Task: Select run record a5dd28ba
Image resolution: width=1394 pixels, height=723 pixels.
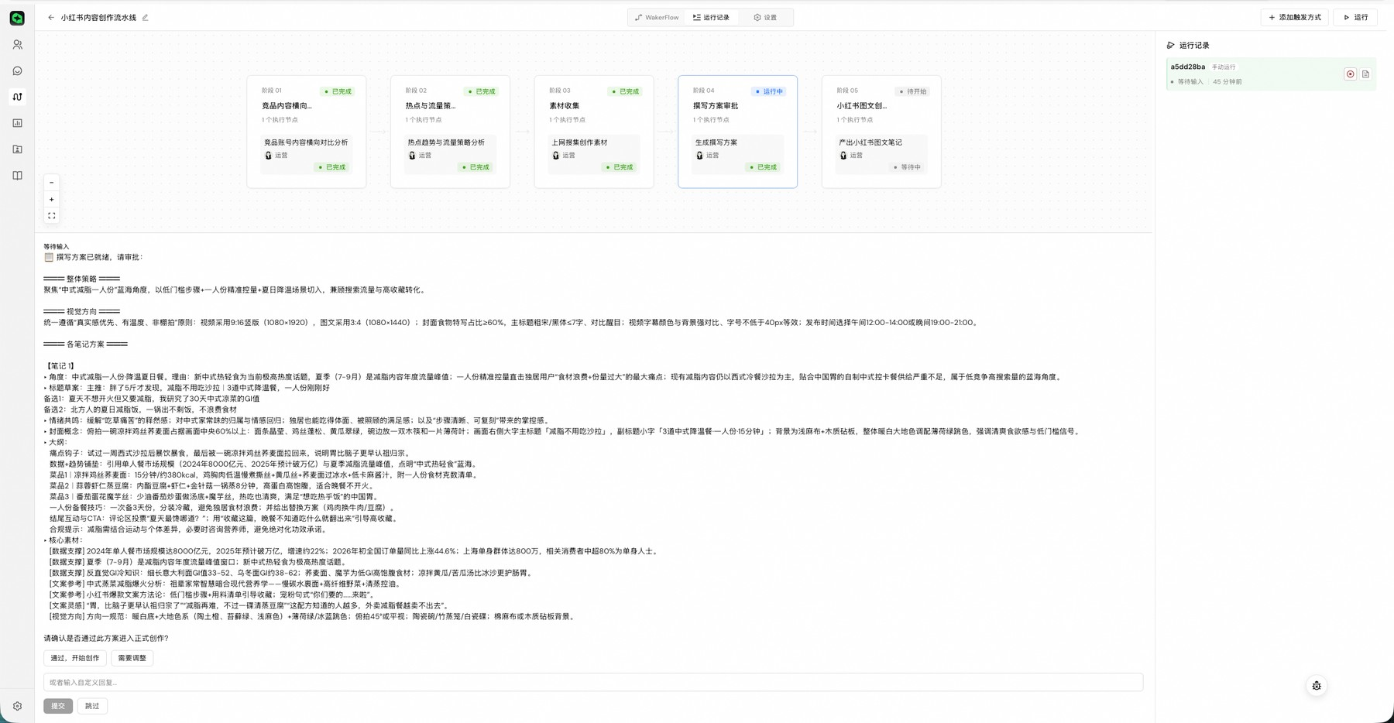Action: pos(1270,74)
